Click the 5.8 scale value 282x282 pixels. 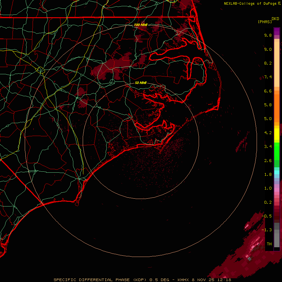268,105
